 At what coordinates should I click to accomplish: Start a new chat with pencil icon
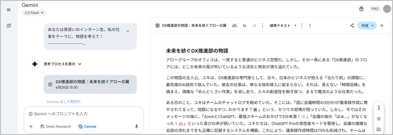click(x=9, y=25)
